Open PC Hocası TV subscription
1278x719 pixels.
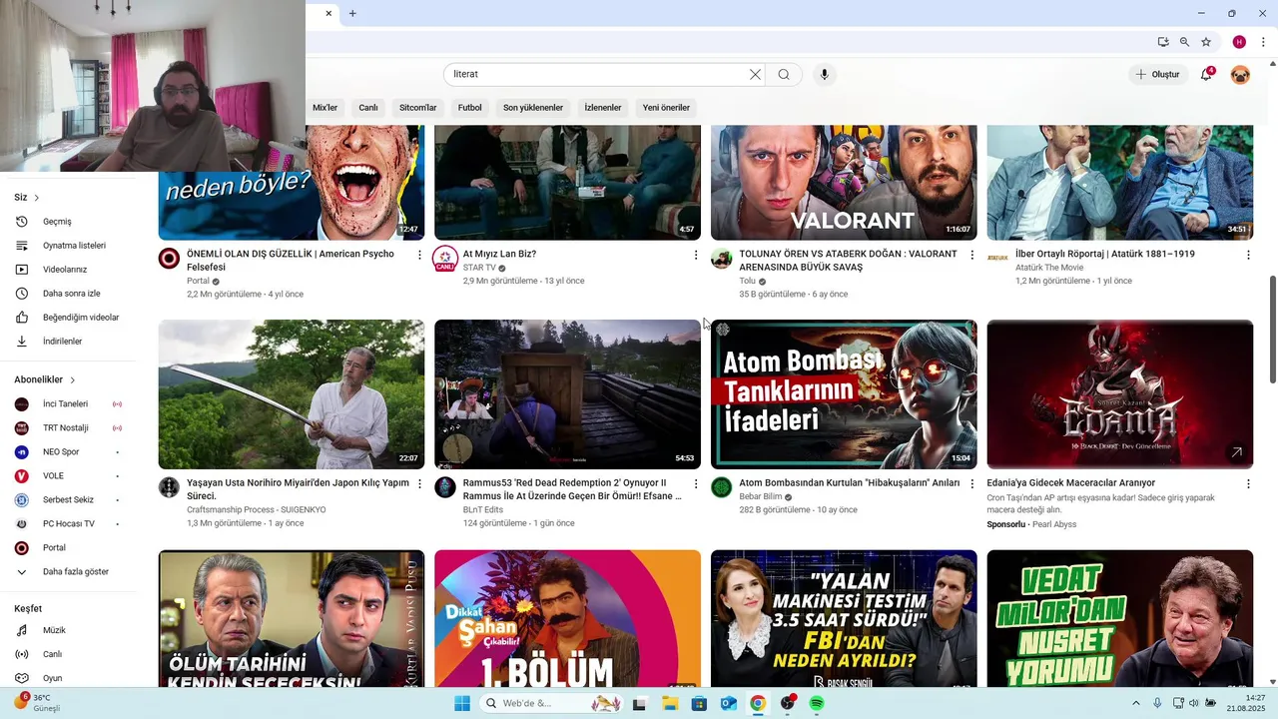click(x=70, y=524)
